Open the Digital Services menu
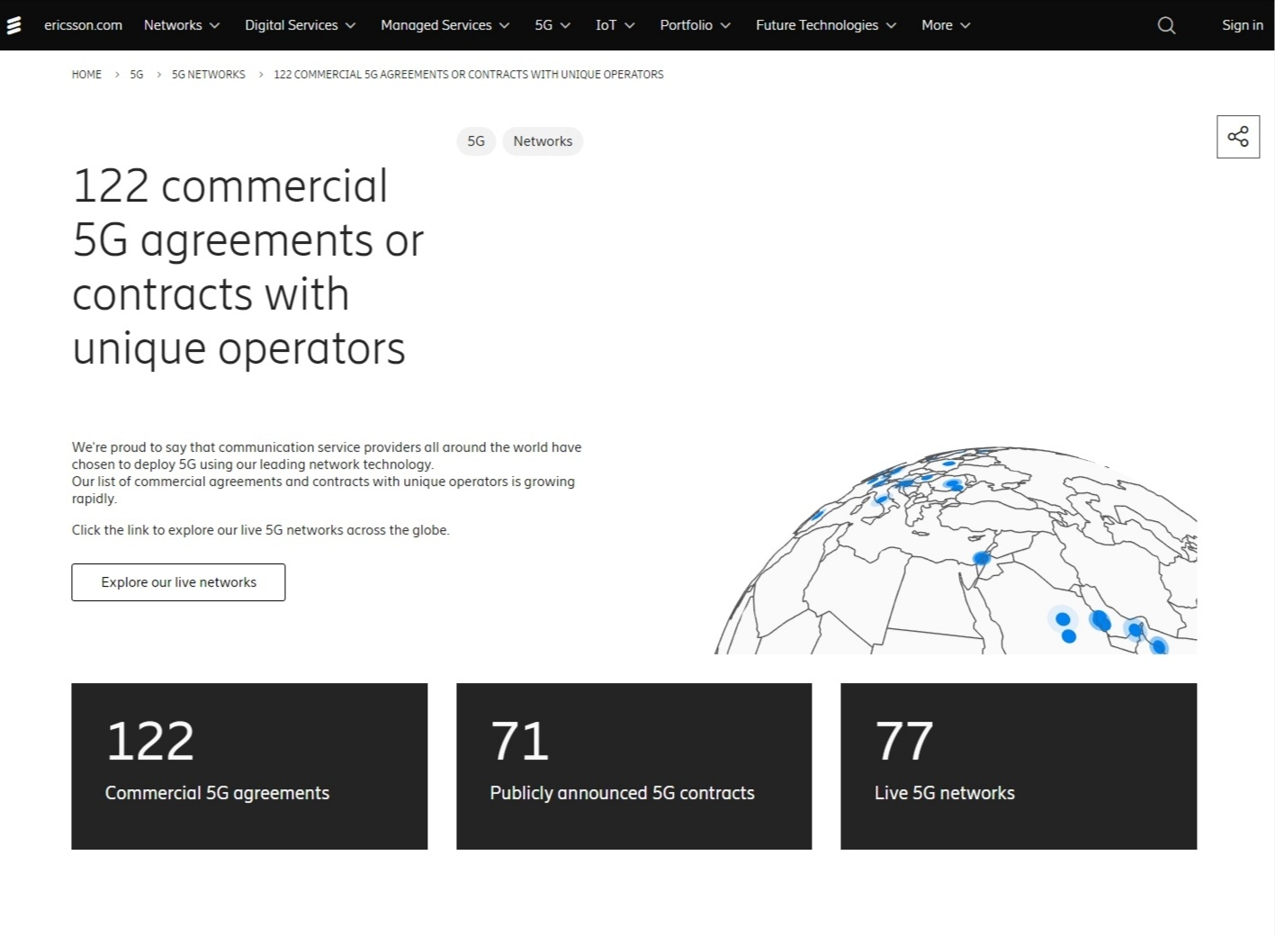Image resolution: width=1275 pixels, height=936 pixels. click(301, 25)
